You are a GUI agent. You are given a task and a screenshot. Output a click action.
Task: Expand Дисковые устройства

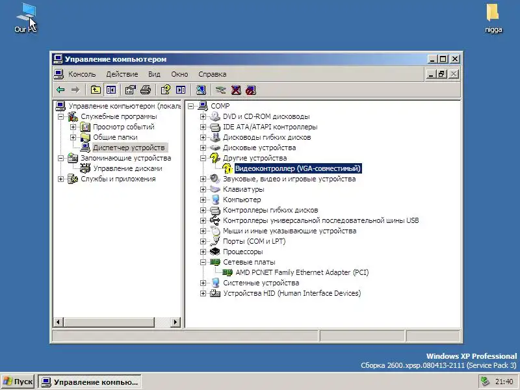click(x=203, y=148)
